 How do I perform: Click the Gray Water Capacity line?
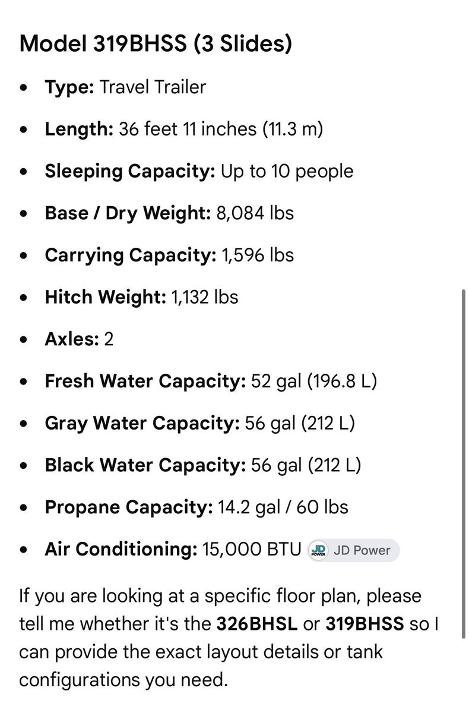[x=200, y=424]
